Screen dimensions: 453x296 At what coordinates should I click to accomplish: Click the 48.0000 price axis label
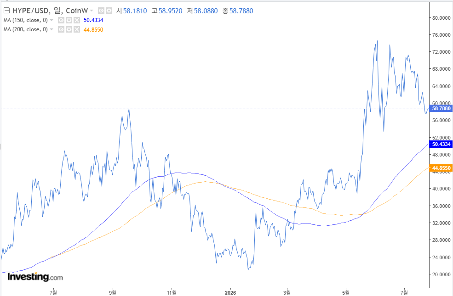441,155
